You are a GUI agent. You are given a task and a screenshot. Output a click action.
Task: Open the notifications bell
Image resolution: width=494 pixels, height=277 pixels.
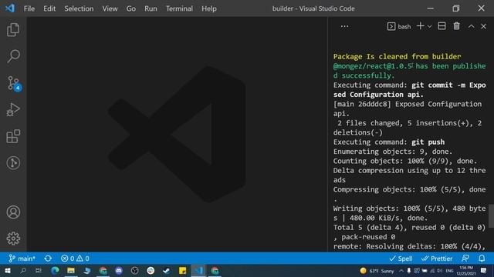pyautogui.click(x=482, y=259)
